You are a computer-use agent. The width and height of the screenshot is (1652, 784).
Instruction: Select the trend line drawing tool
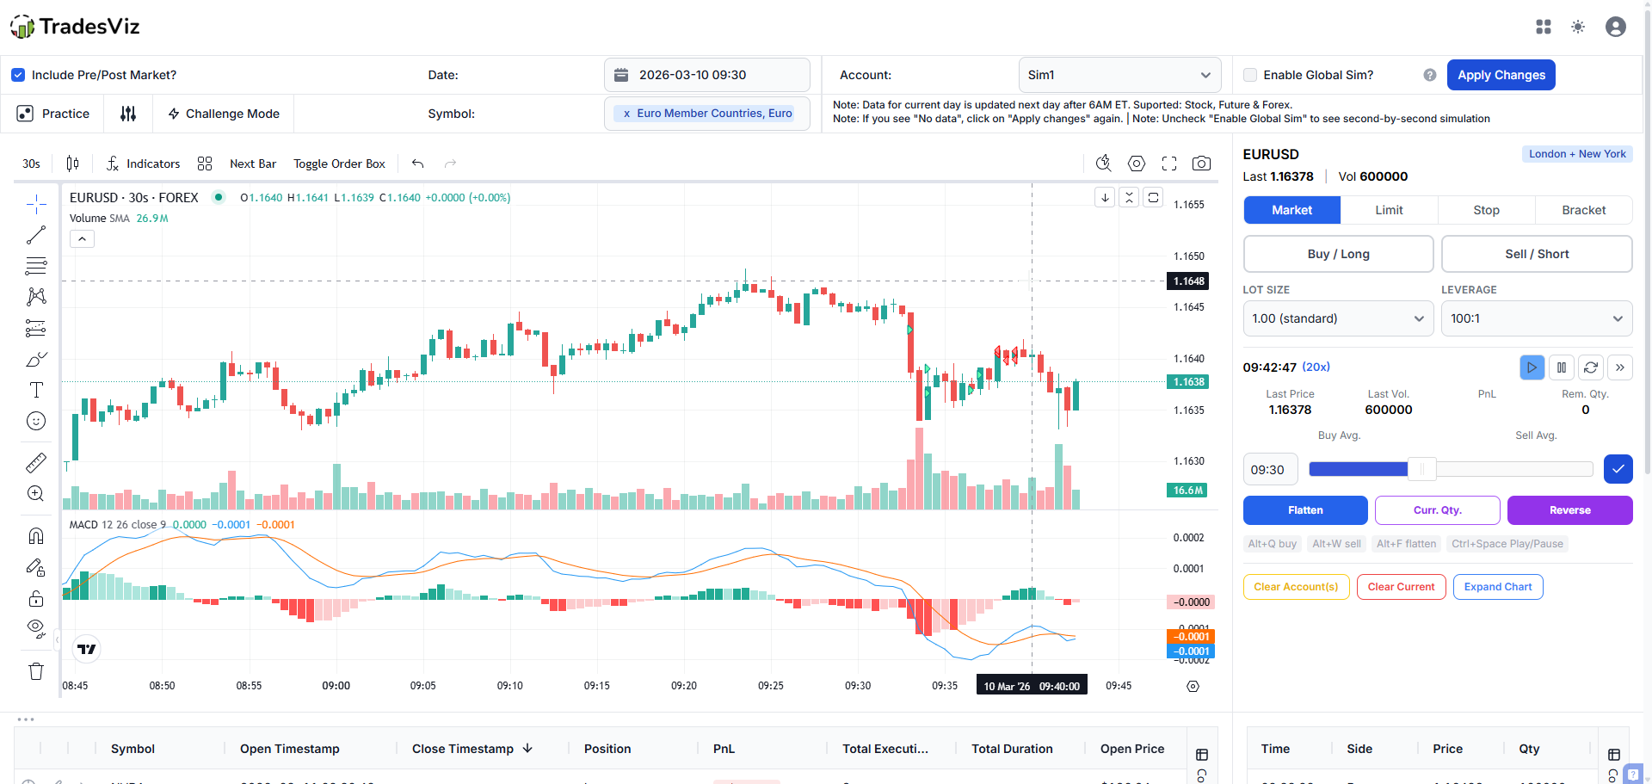pos(36,235)
